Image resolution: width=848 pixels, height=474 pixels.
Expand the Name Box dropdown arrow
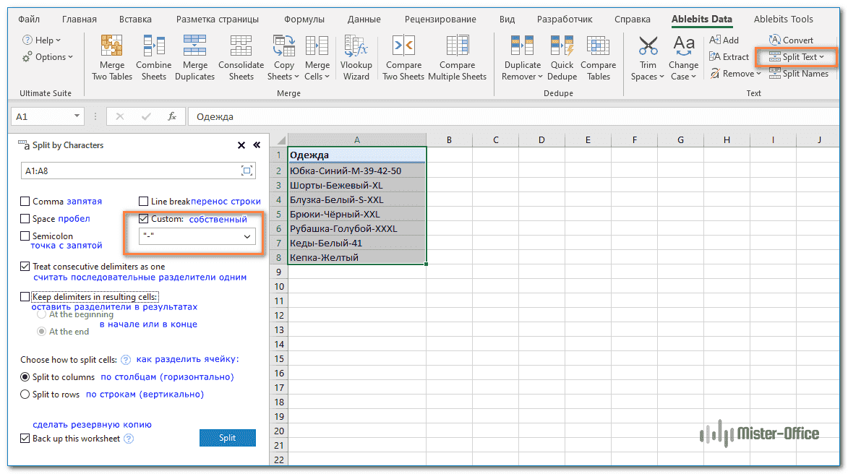[x=77, y=116]
